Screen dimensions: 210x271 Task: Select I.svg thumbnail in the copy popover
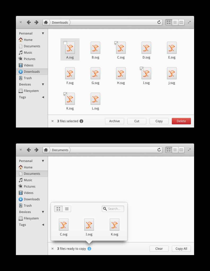[x=89, y=225]
